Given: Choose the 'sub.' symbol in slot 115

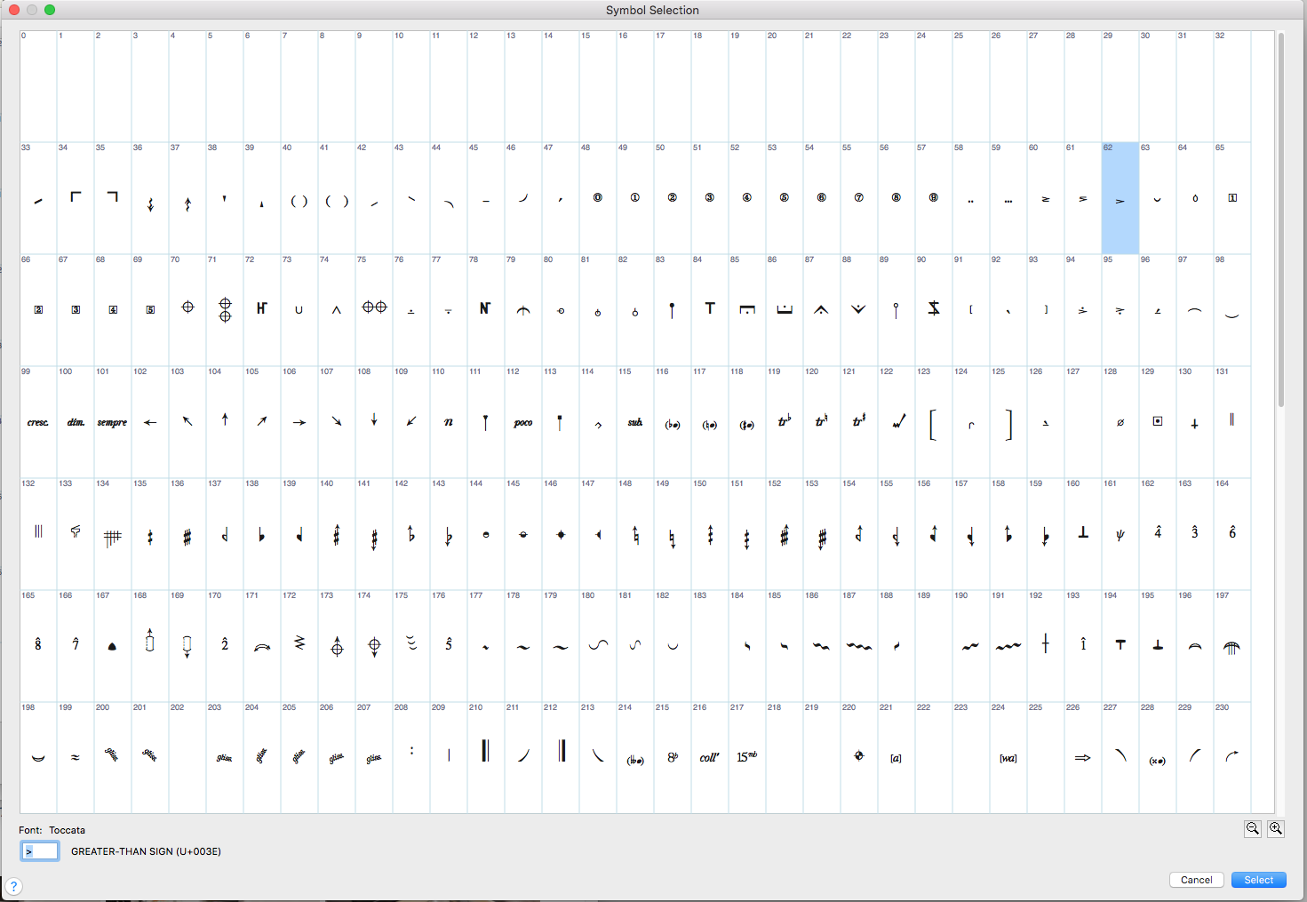Looking at the screenshot, I should point(635,423).
